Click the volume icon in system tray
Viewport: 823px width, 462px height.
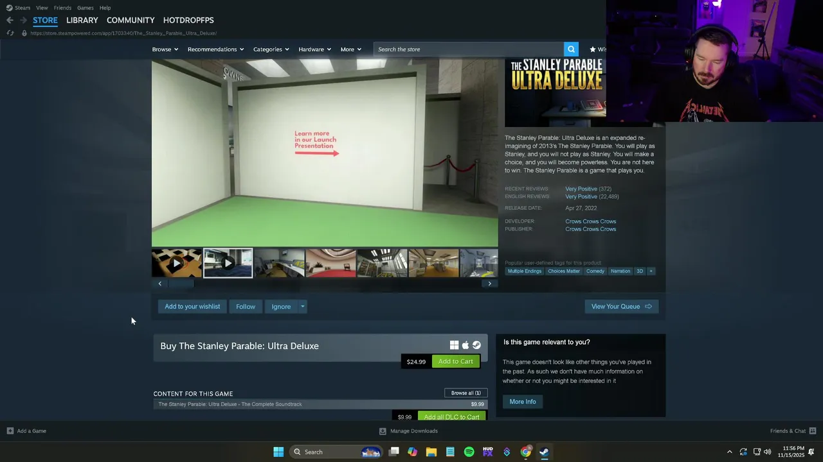768,452
